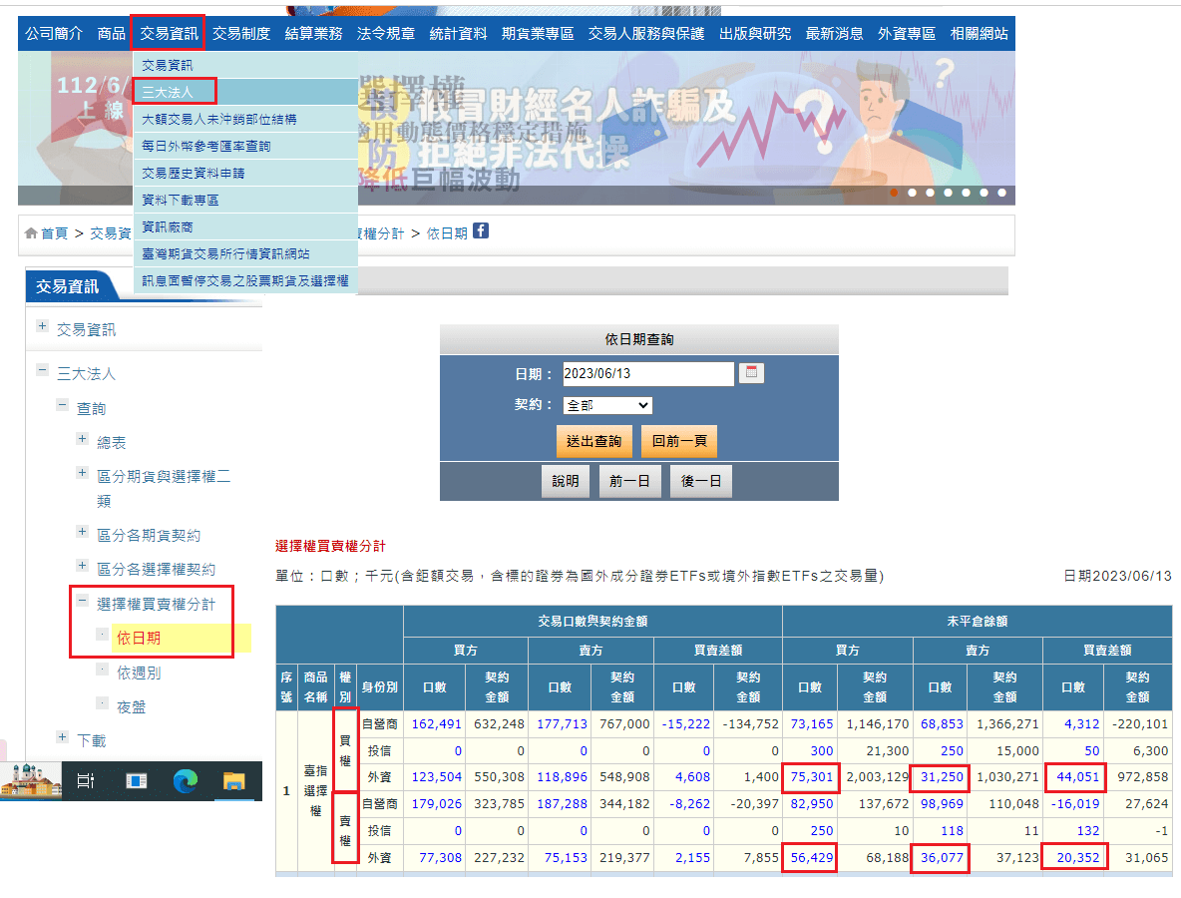Open File Explorer from the taskbar
Image resolution: width=1181 pixels, height=898 pixels.
232,780
